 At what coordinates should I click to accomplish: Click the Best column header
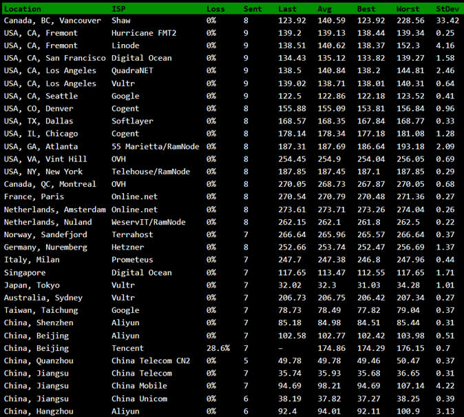[366, 9]
